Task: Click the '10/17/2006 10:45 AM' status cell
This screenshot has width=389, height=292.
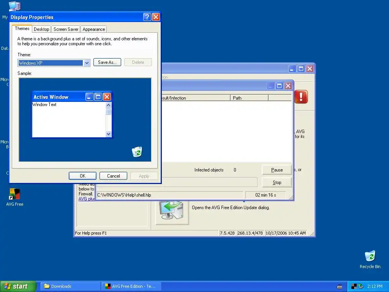Action: click(x=286, y=233)
